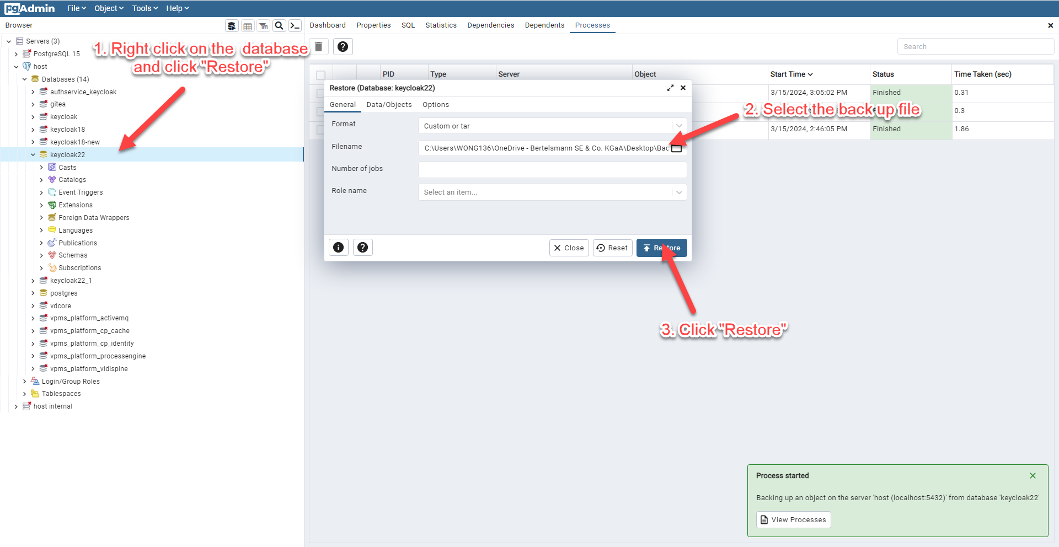The width and height of the screenshot is (1059, 547).
Task: Tick the select-all checkbox in processes header
Action: click(320, 75)
